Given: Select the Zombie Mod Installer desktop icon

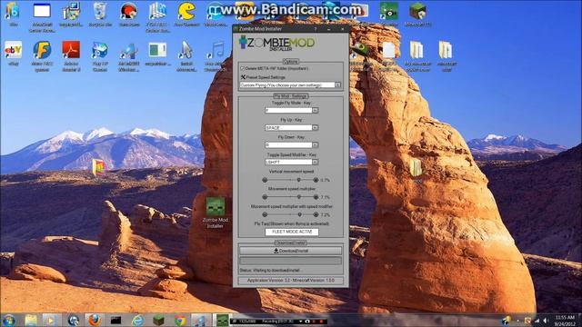Looking at the screenshot, I should coord(216,212).
